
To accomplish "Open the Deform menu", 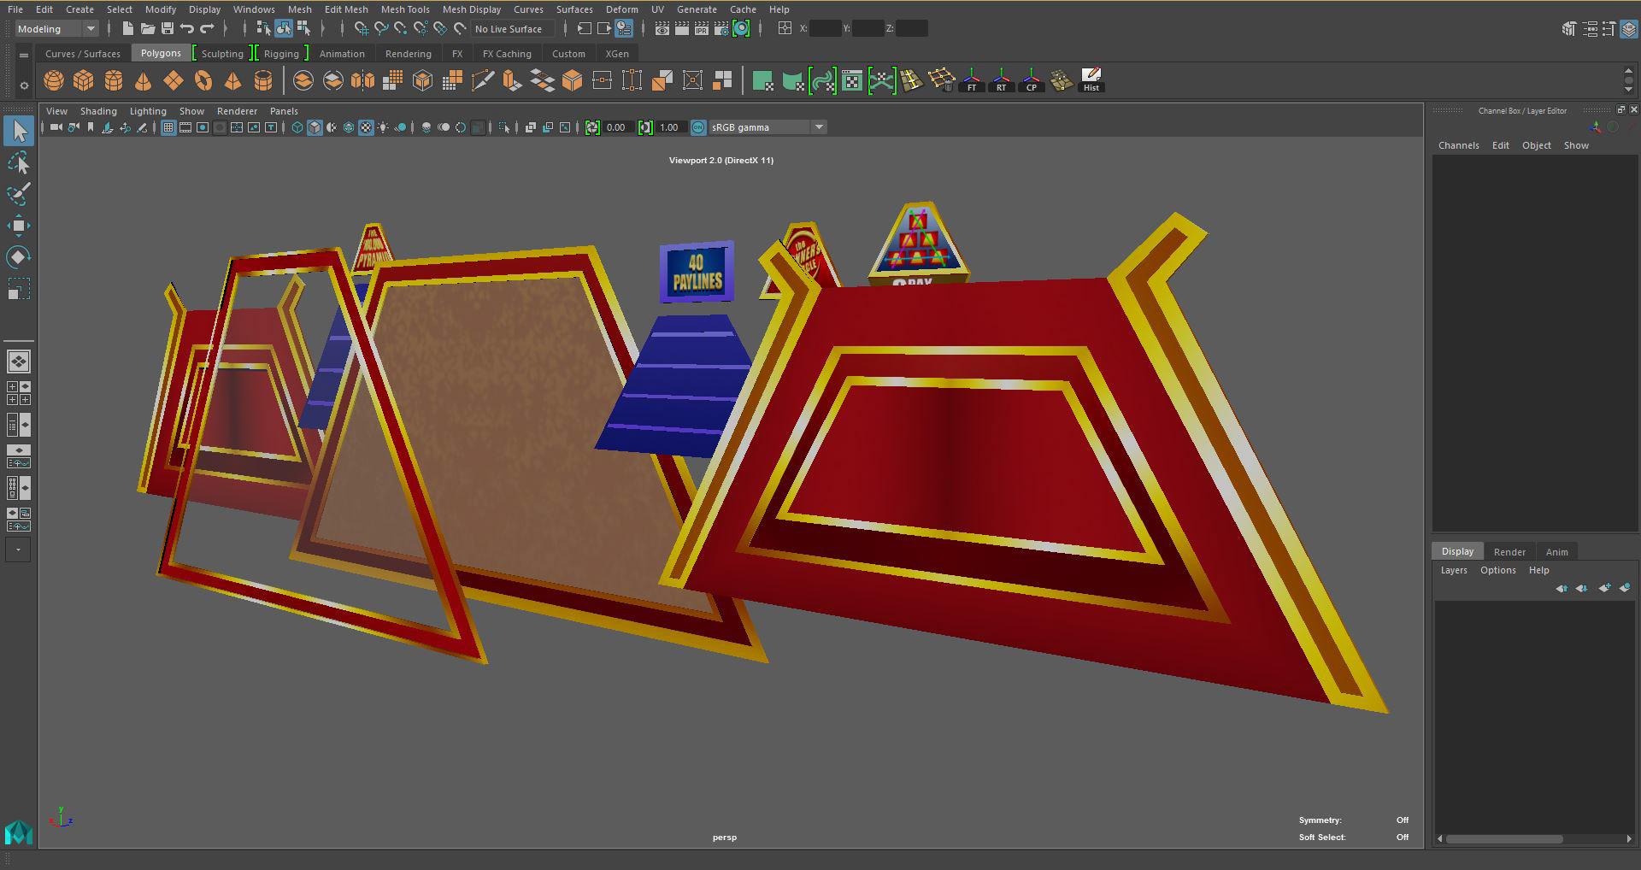I will [x=621, y=9].
